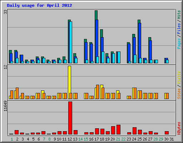Click the "Files" legend label
Viewport: 183px width, 143px height.
click(x=179, y=28)
